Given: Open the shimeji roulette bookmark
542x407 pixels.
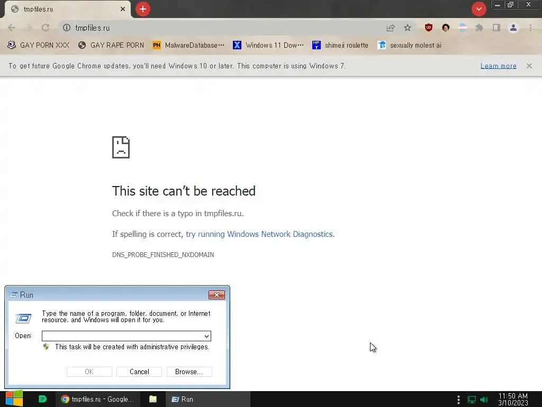Looking at the screenshot, I should (340, 46).
